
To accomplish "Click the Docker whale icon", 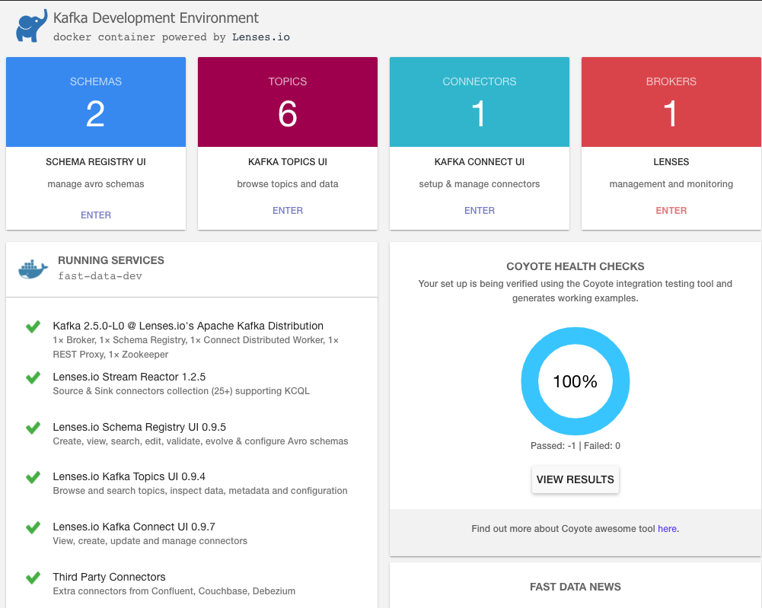I will 33,269.
